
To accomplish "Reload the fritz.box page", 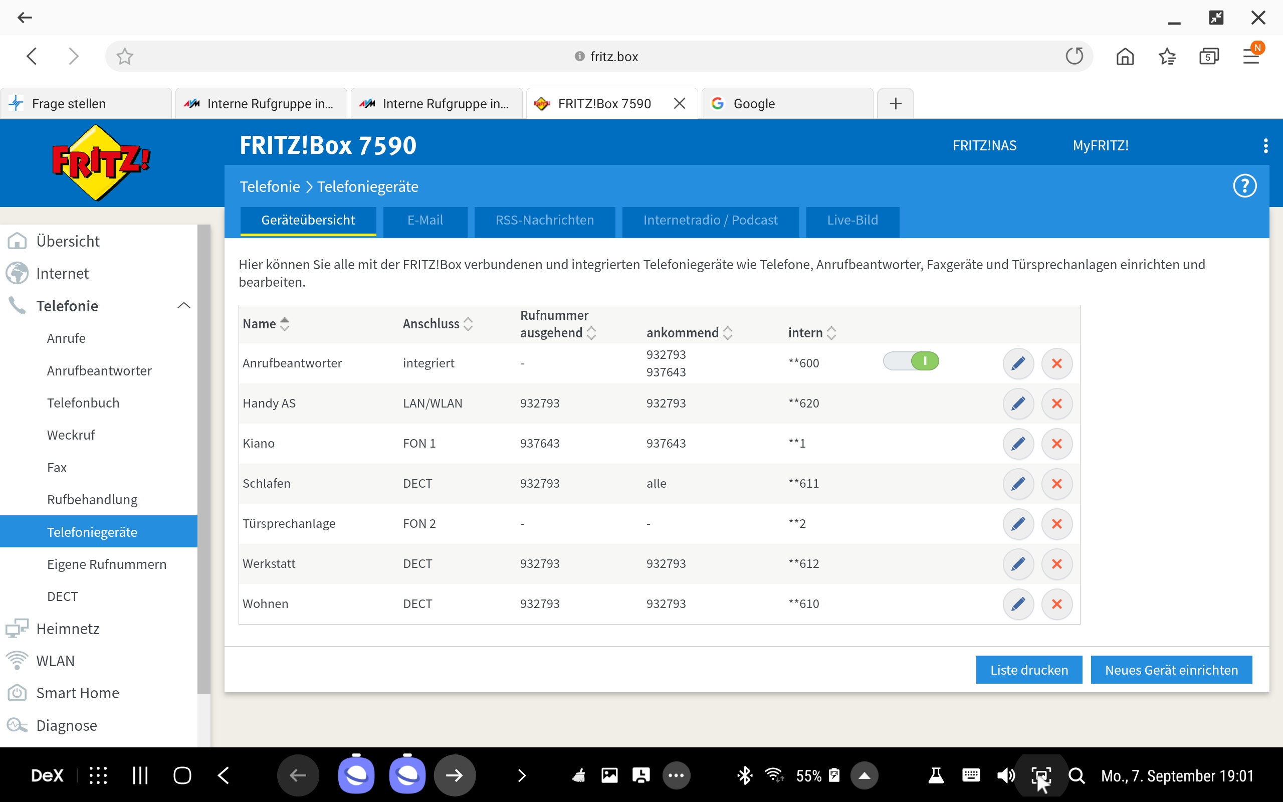I will tap(1074, 56).
